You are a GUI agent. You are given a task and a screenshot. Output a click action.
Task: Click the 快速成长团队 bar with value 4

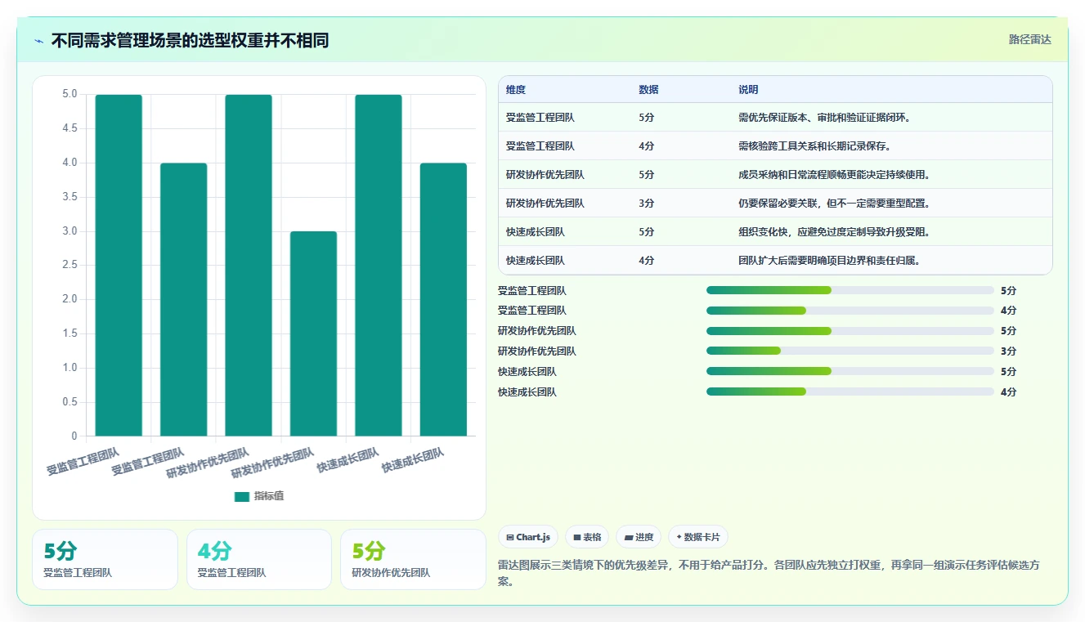(443, 299)
